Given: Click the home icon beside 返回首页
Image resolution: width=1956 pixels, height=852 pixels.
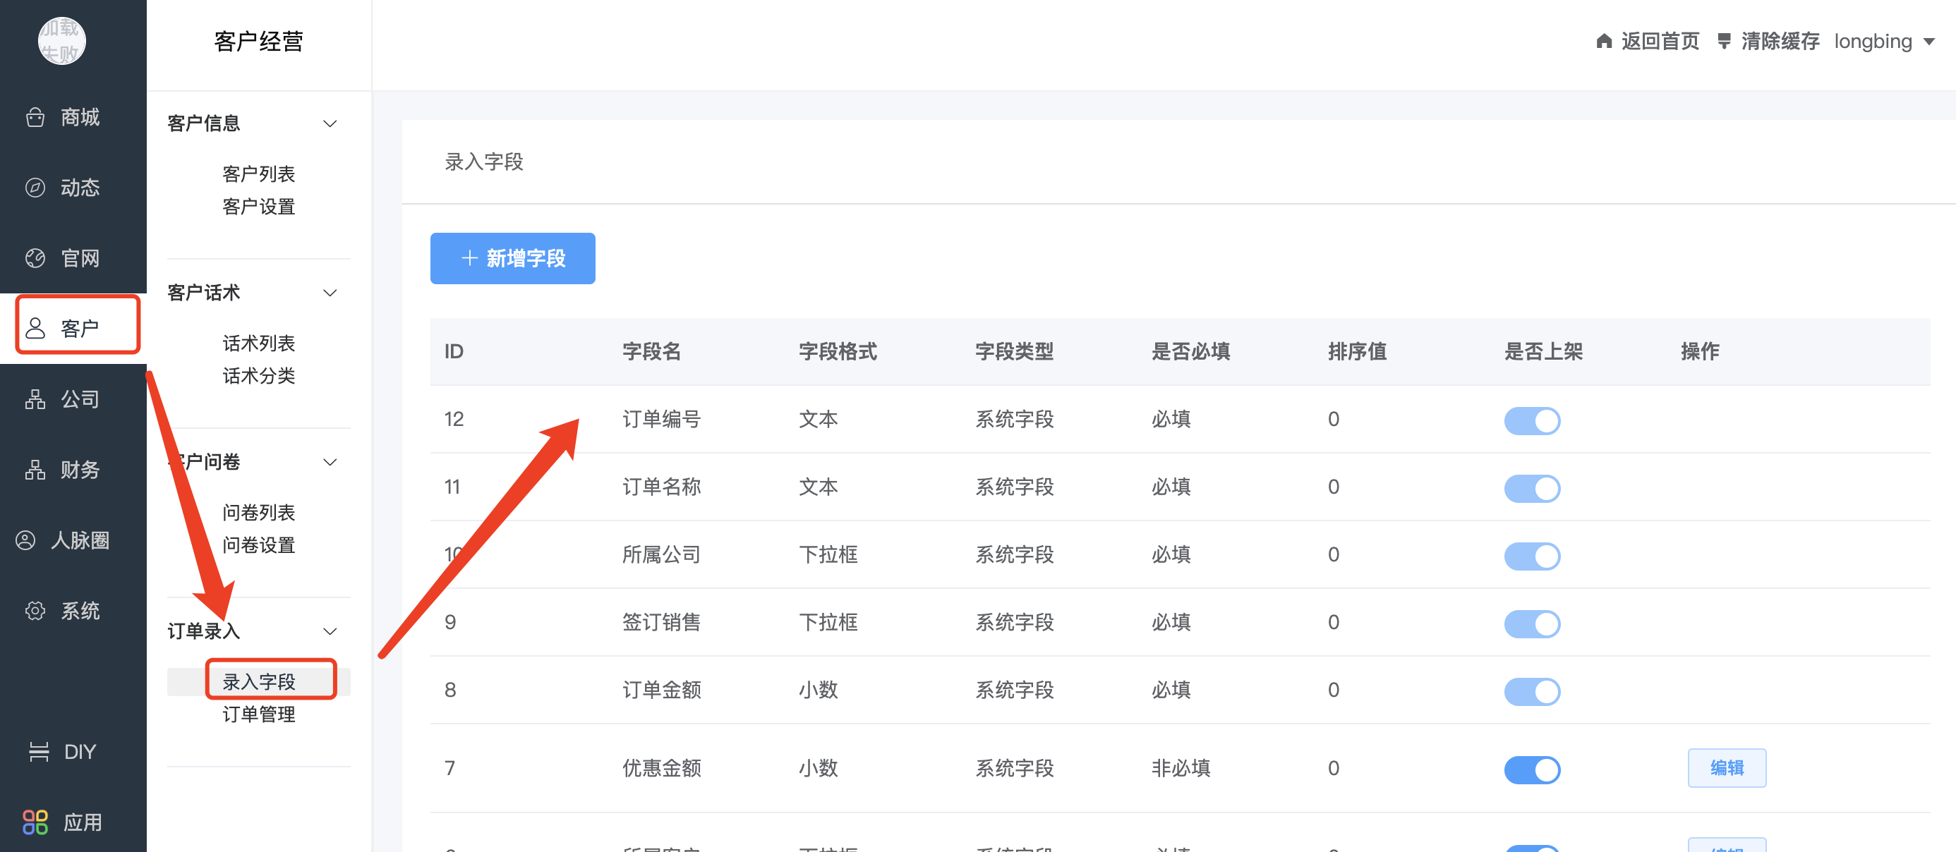Looking at the screenshot, I should [x=1604, y=41].
